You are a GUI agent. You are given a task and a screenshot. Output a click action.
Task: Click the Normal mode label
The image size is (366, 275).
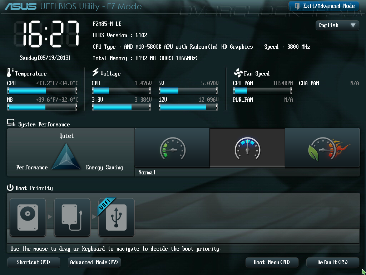[x=147, y=173]
